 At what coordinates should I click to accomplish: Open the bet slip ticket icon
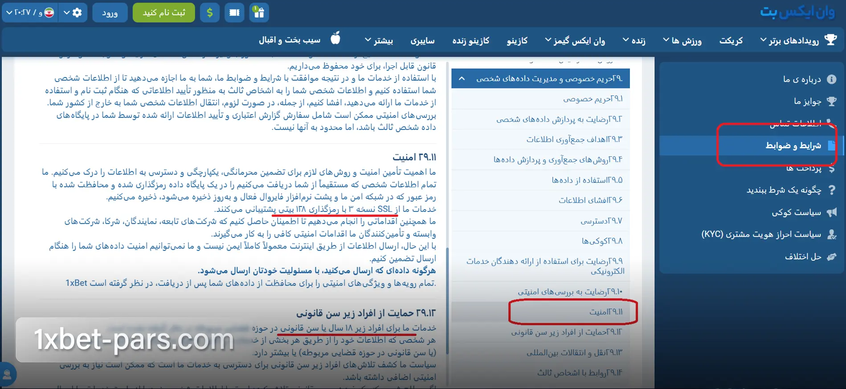click(234, 12)
